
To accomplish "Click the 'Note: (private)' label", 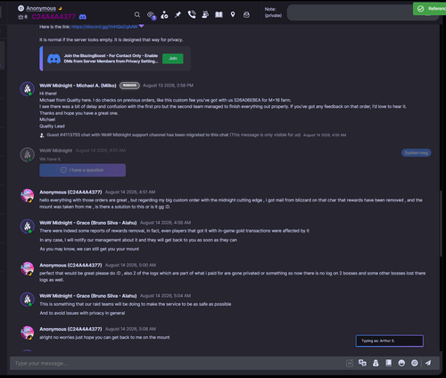I will (273, 12).
